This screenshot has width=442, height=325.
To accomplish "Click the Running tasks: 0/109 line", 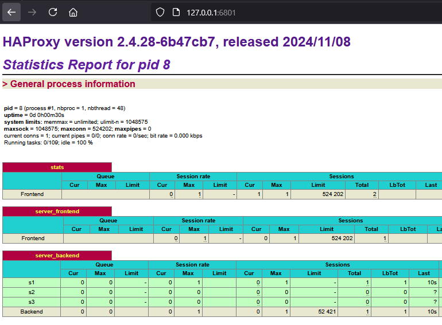I will point(48,143).
